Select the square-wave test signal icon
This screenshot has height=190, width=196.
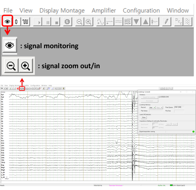click(x=25, y=22)
